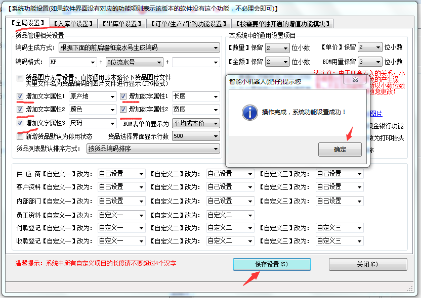Go to the 订单/生产/采购功能设置 tab

188,23
